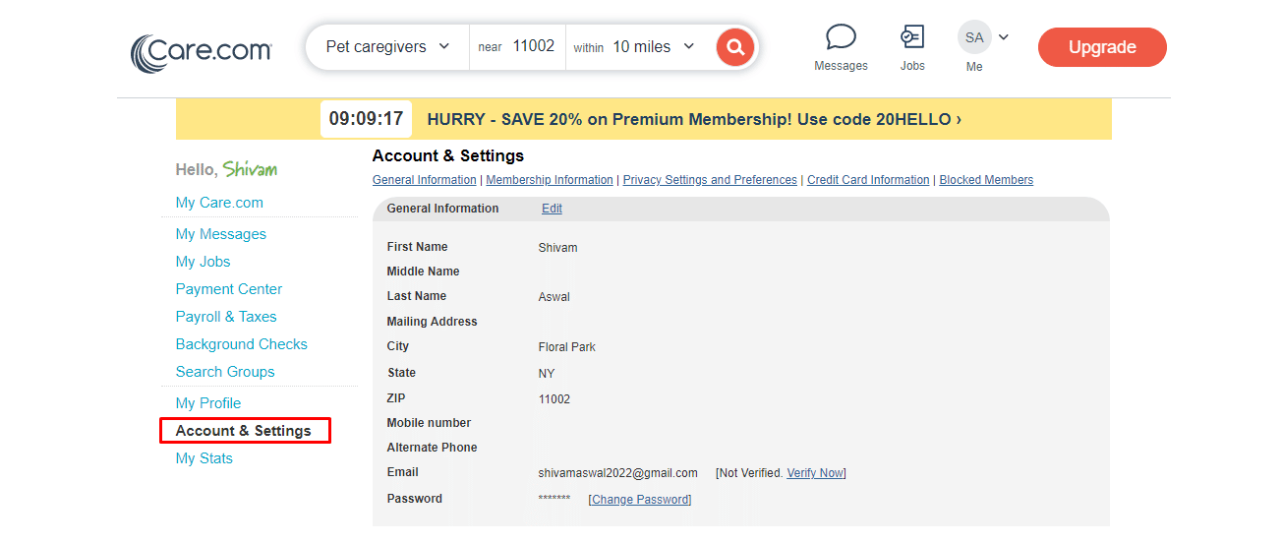
Task: Open My Stats in sidebar
Action: (204, 458)
